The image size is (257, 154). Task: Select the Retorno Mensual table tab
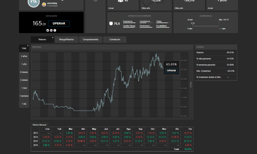tap(39, 125)
